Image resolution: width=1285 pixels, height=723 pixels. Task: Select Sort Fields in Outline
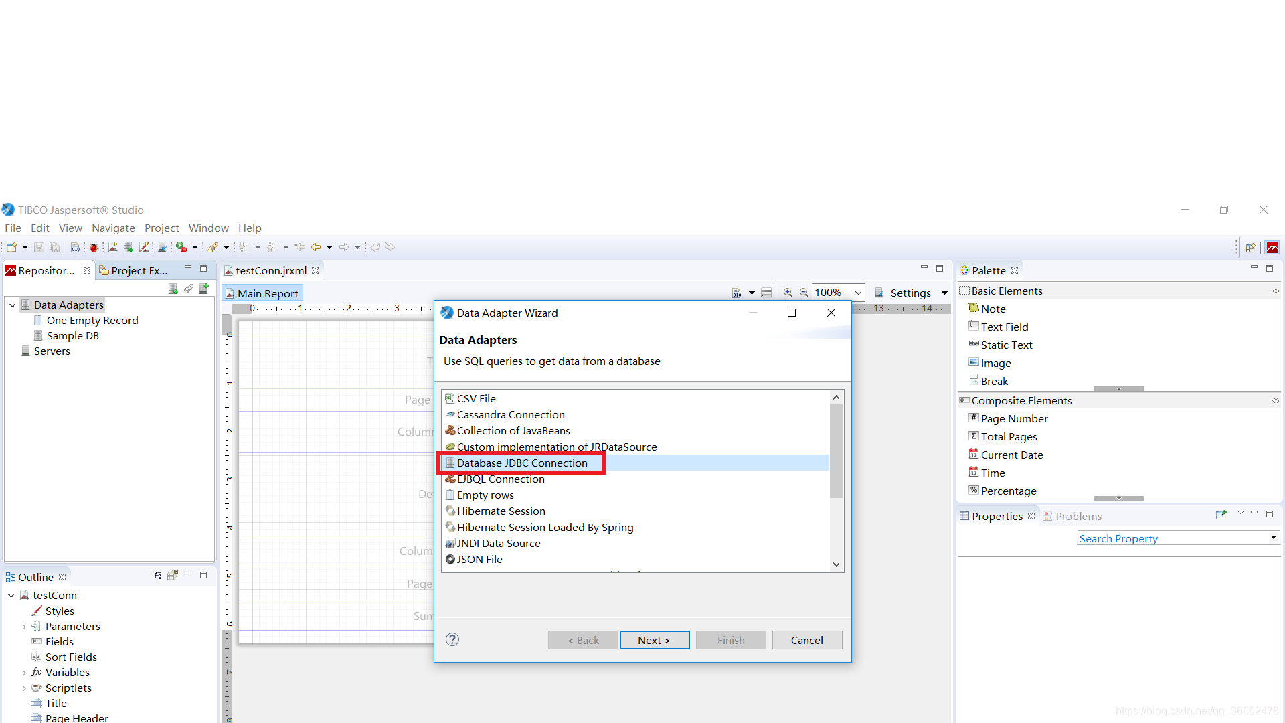64,657
